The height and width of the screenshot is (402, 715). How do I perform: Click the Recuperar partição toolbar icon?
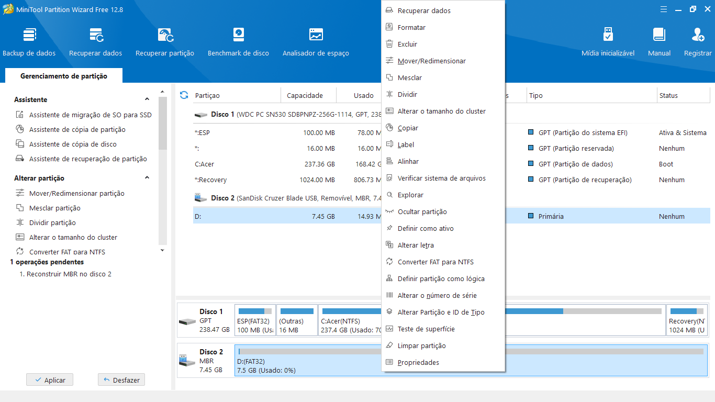(x=165, y=42)
